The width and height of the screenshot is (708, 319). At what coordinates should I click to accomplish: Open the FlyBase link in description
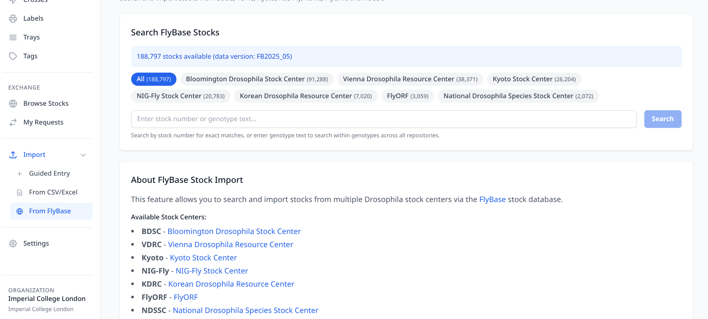(492, 199)
